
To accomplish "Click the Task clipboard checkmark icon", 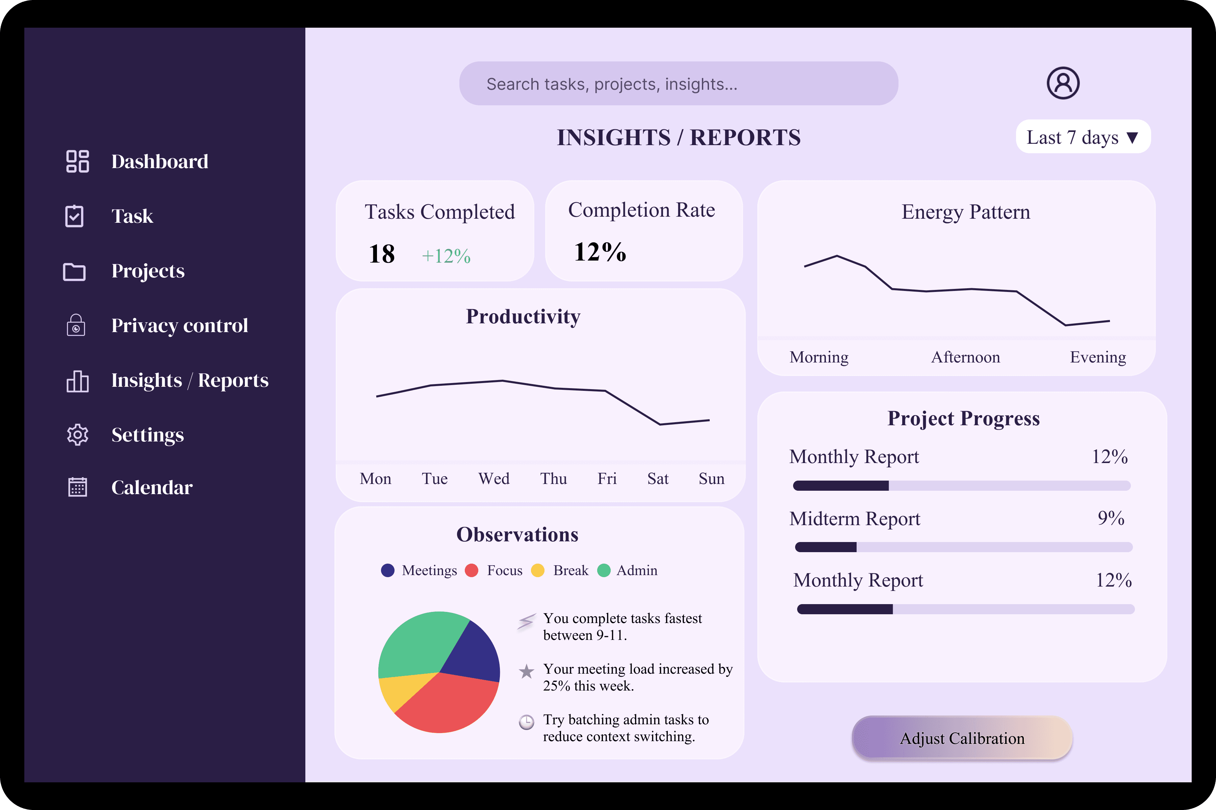I will (74, 216).
